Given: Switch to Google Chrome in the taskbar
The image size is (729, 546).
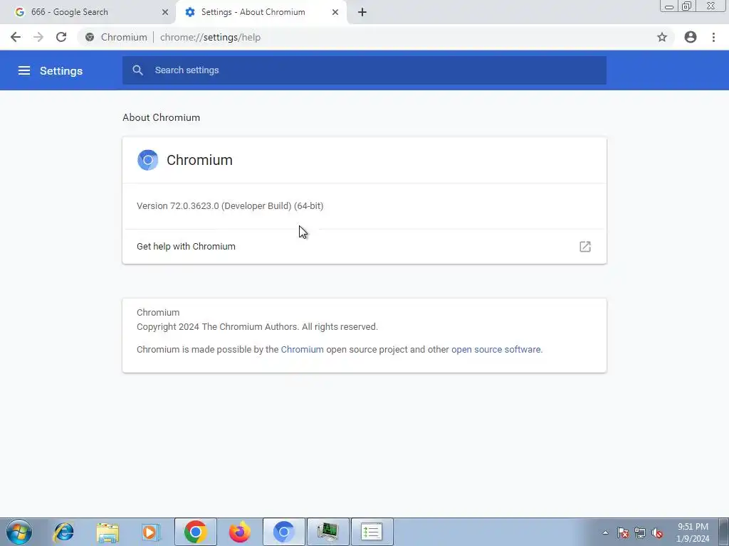Looking at the screenshot, I should click(195, 532).
